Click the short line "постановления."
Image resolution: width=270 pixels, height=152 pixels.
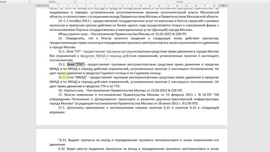(x=61, y=60)
